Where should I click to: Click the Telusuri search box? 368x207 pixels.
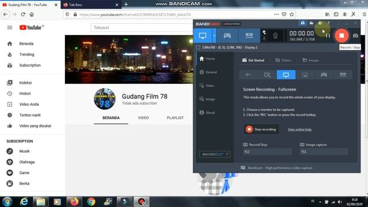point(141,28)
